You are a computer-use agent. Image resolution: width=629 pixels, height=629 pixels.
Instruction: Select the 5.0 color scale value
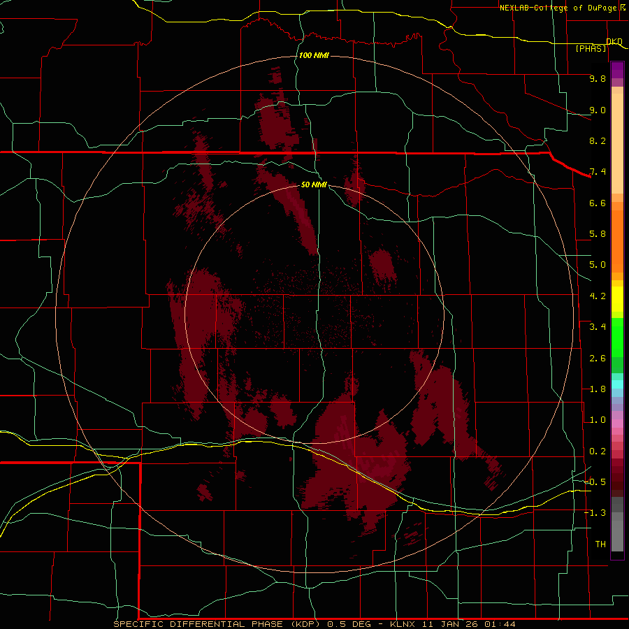(598, 265)
